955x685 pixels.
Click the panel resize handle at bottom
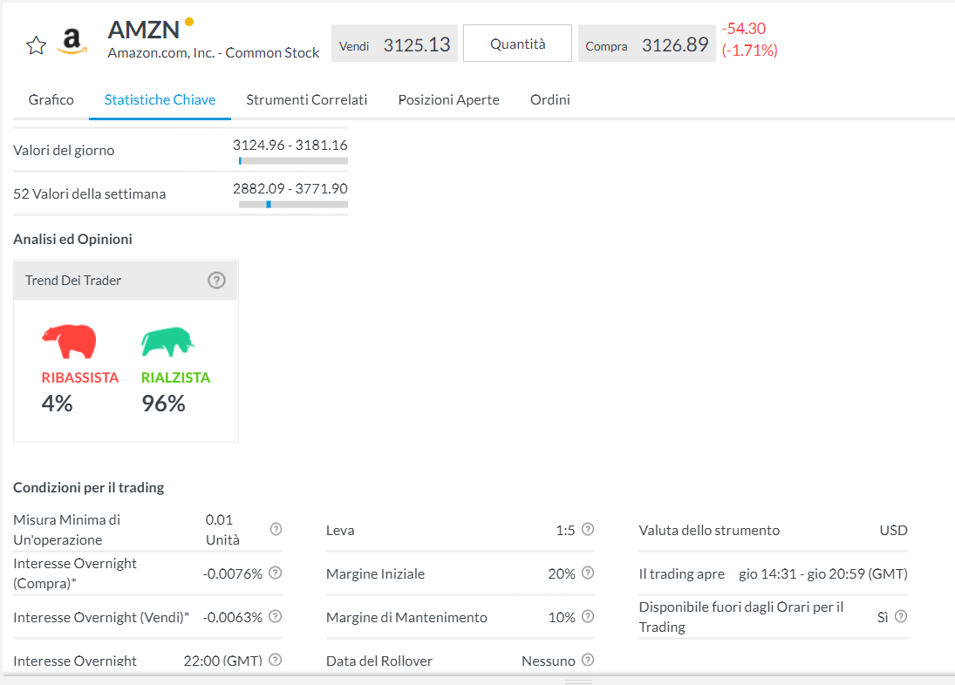[578, 682]
